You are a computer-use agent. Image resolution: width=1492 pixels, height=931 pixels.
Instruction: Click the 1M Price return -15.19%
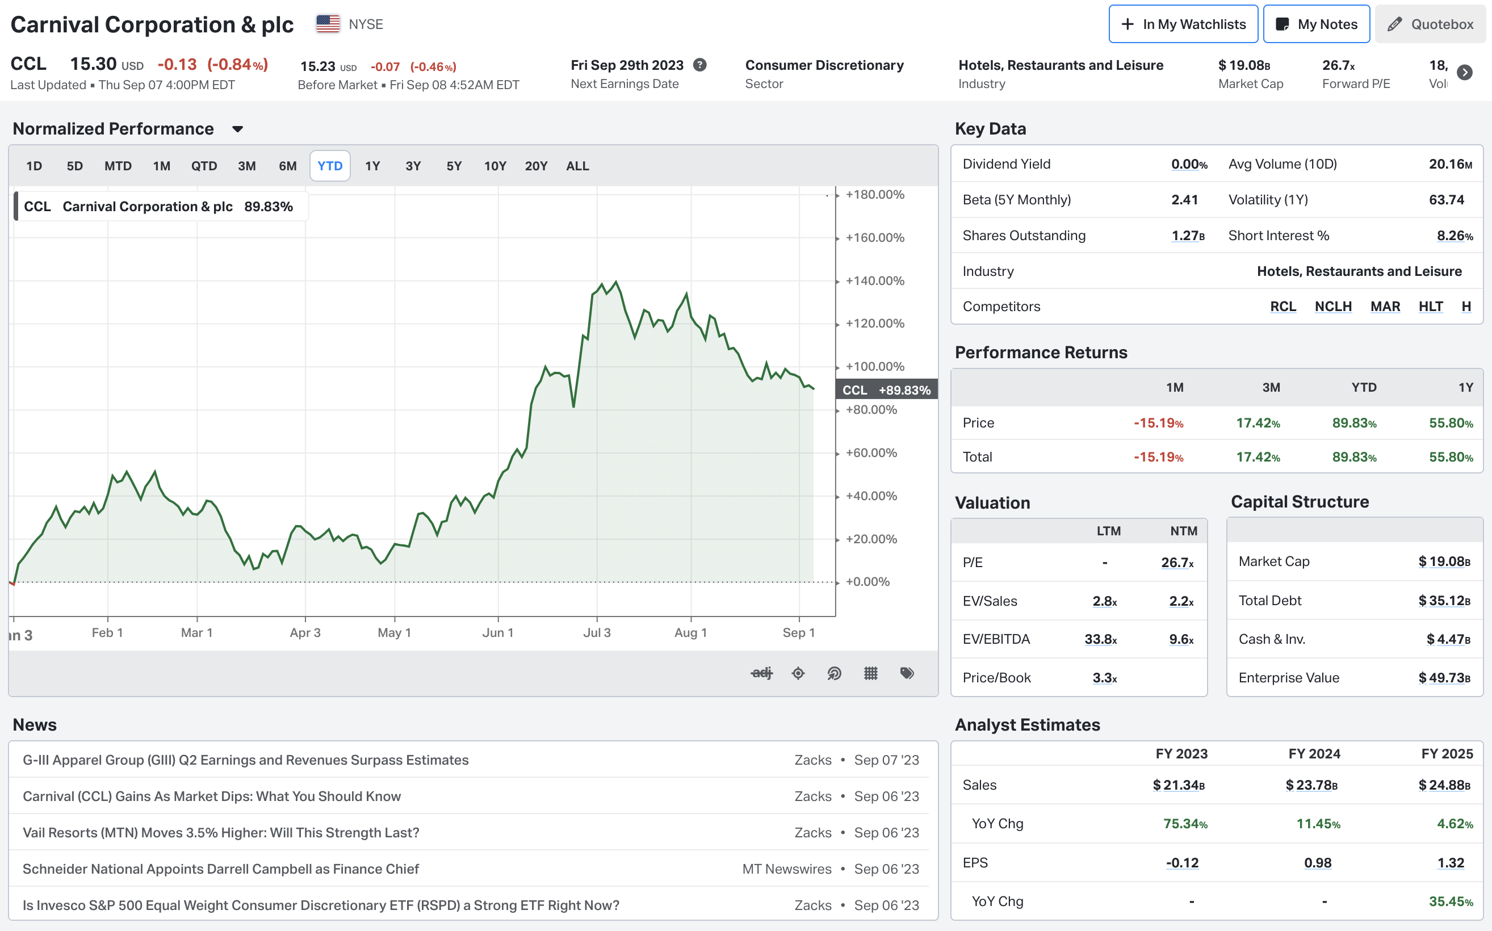[x=1158, y=423]
